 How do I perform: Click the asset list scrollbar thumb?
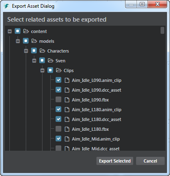[x=162, y=30]
